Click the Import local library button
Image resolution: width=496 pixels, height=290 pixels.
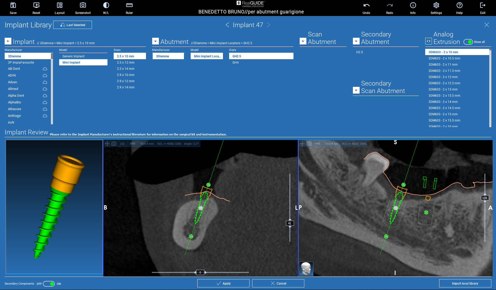(465, 283)
